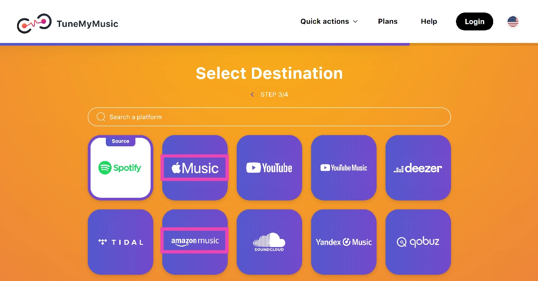Click the Login button

pos(474,21)
